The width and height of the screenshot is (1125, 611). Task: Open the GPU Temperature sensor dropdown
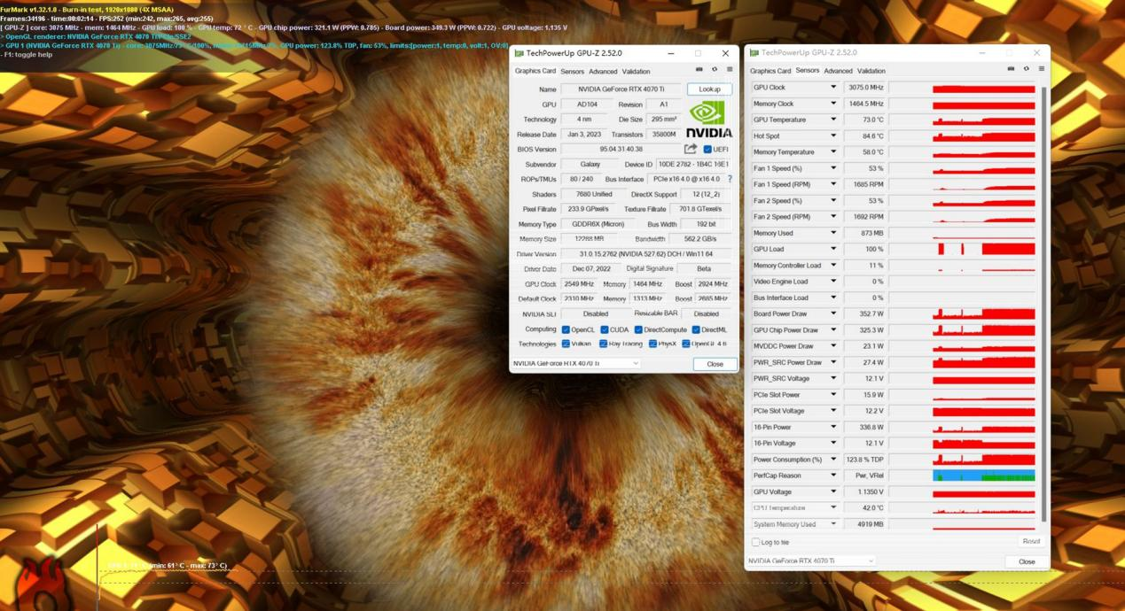[833, 120]
